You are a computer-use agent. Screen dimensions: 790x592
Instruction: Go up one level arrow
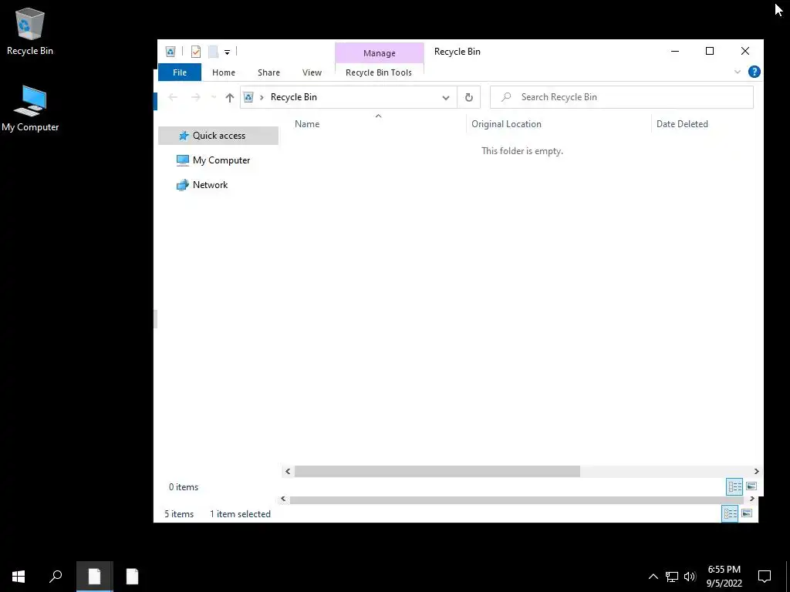230,97
